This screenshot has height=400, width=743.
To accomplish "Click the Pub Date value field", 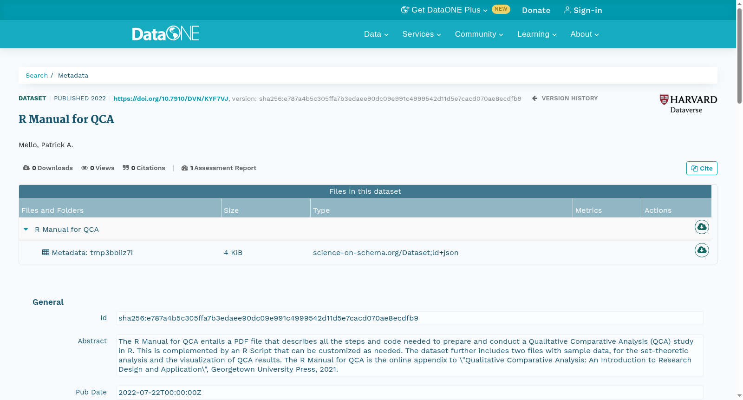I will [x=410, y=393].
